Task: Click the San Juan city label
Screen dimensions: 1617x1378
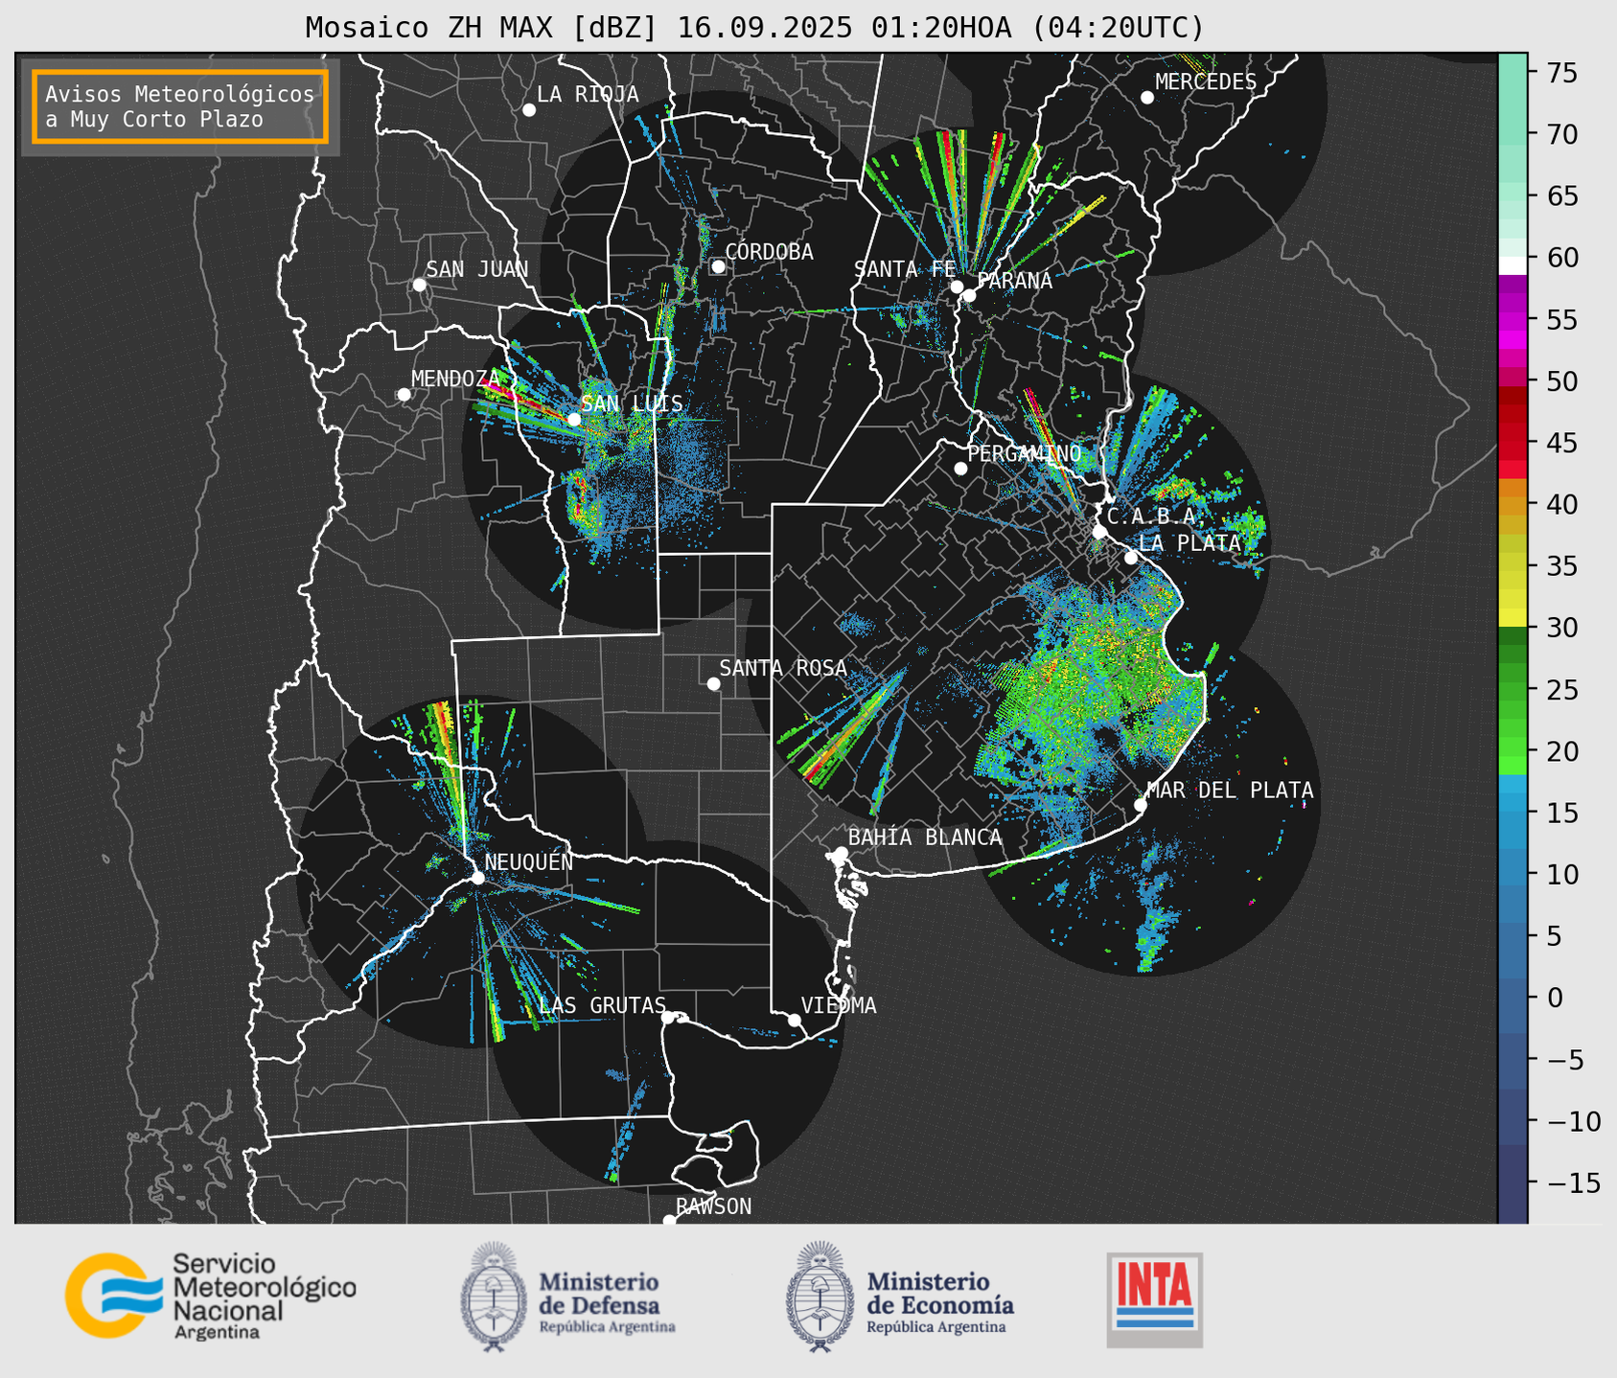Action: 476,269
